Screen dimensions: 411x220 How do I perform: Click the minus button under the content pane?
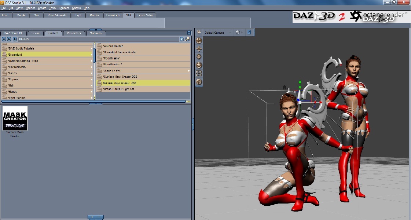tap(99, 217)
